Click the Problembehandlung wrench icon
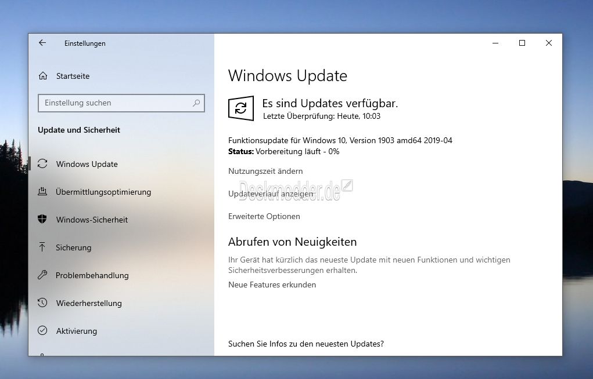593x379 pixels. point(42,275)
